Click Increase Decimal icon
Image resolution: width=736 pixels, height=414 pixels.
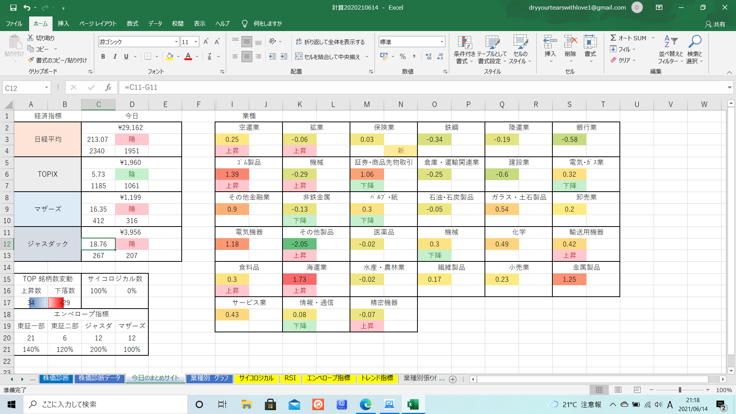428,57
